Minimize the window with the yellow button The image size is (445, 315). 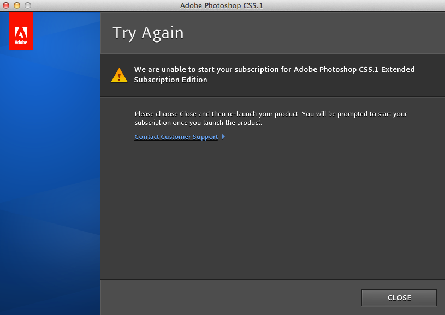pos(17,5)
